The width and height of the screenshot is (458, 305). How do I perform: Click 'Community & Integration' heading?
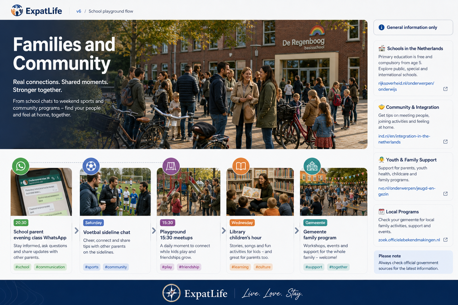[x=412, y=107]
